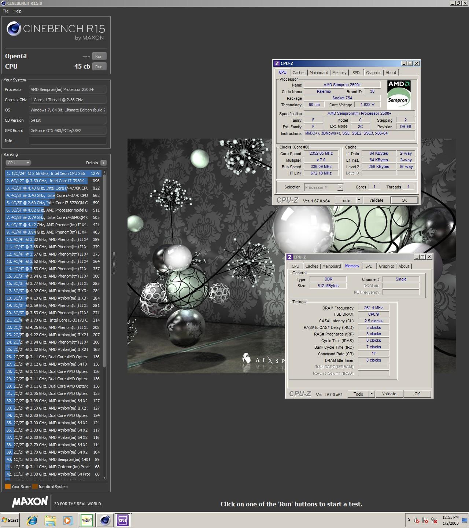Click Validate in upper CPU-Z window

376,200
